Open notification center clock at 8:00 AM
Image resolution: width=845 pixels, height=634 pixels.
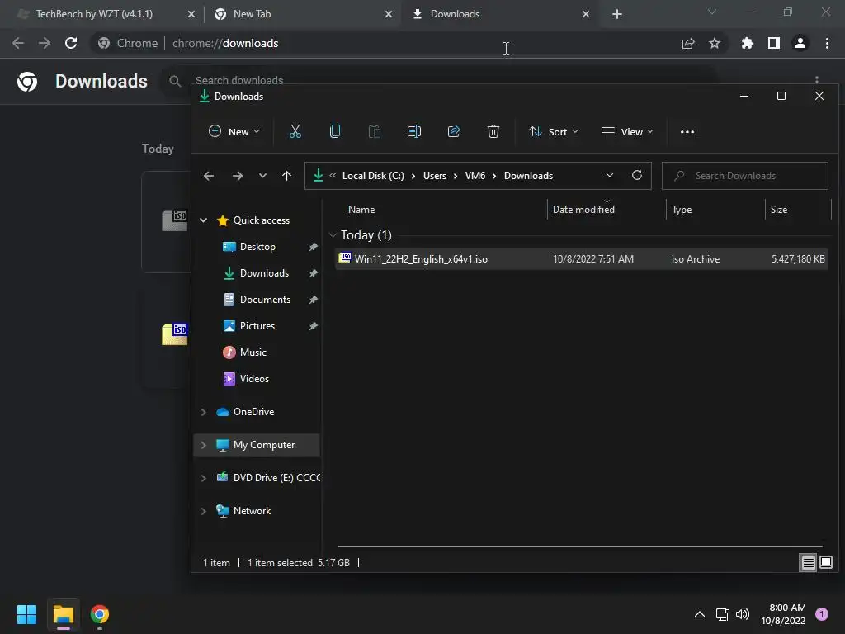[x=783, y=614]
